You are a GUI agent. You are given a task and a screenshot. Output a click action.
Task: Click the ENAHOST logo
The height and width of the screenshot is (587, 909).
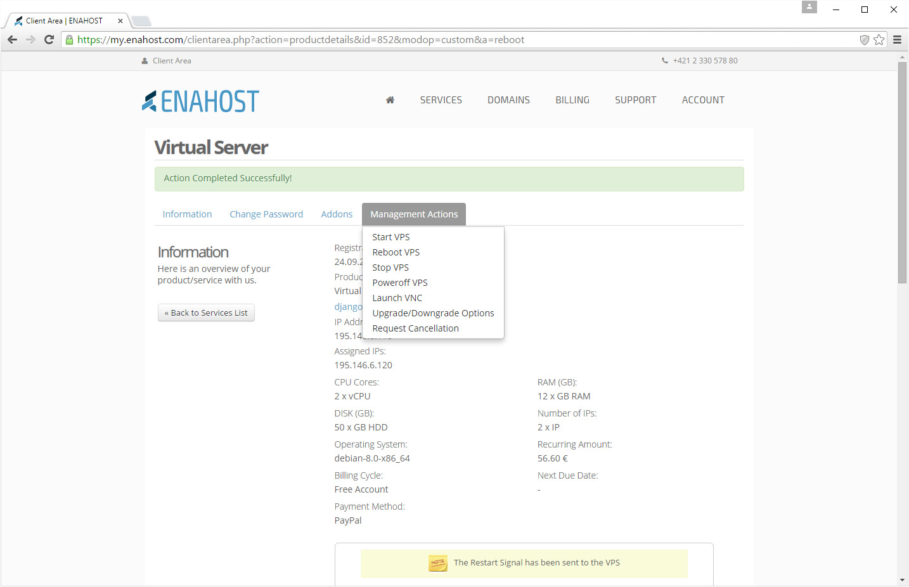pyautogui.click(x=200, y=101)
